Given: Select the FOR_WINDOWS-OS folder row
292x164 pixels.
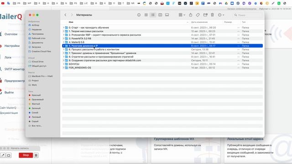Looking at the screenshot, I should (x=162, y=68).
